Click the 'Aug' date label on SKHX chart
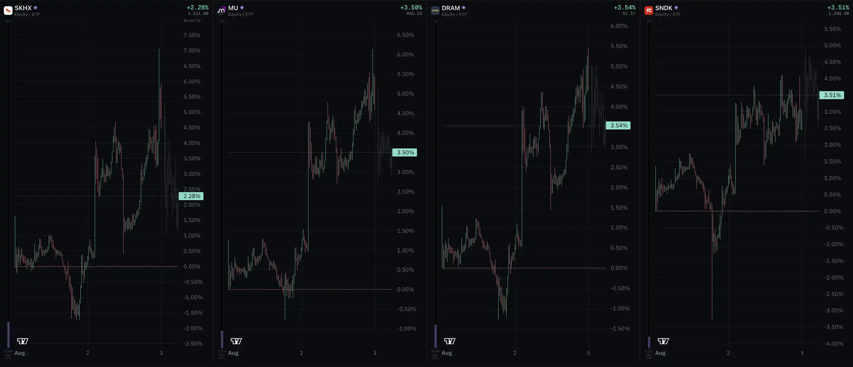The width and height of the screenshot is (853, 367). [x=20, y=353]
